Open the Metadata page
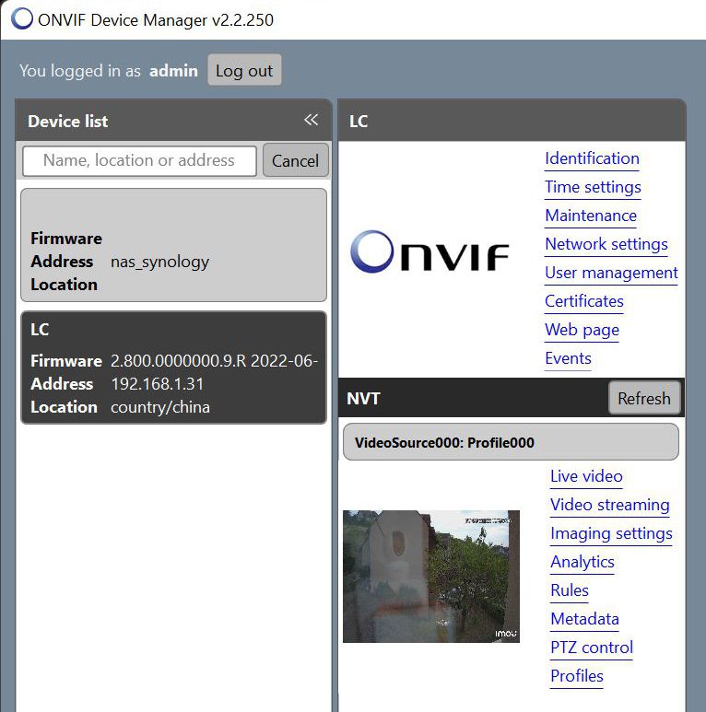Viewport: 706px width, 712px height. [584, 619]
